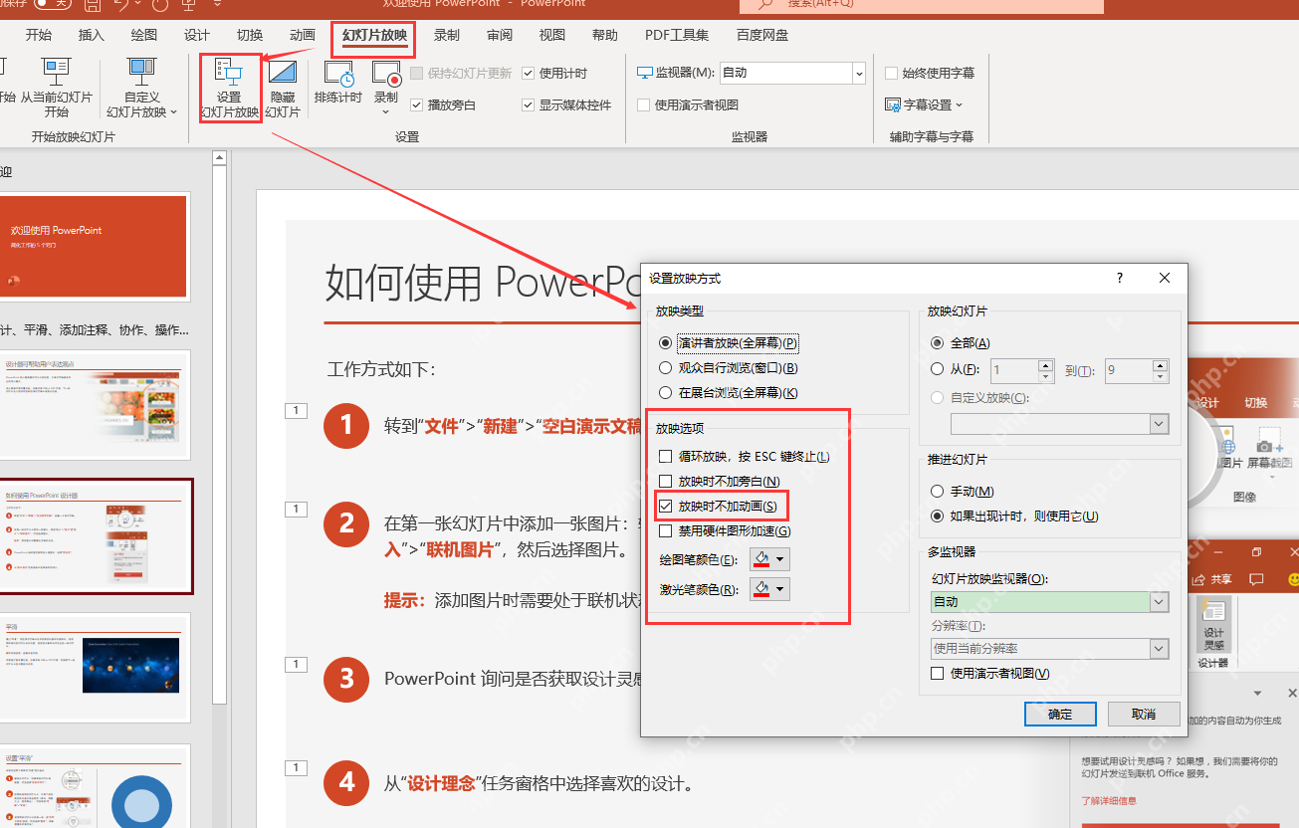
Task: Close the 设置放映方式 dialog
Action: pos(1165,279)
